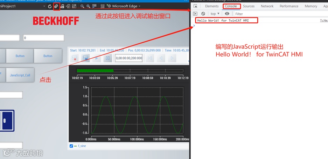
Task: Toggle the console sidebar panel icon
Action: 195,14
